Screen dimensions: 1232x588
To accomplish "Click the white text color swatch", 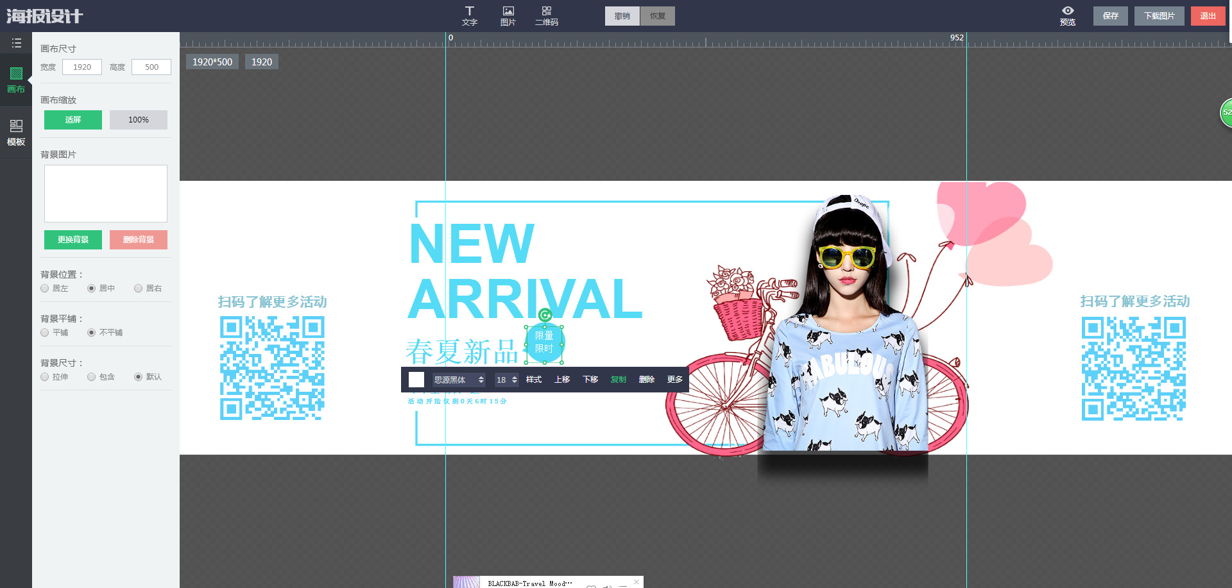I will 416,380.
